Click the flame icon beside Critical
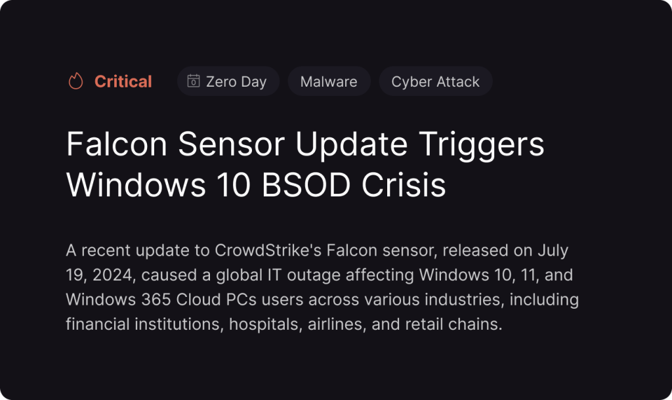The image size is (672, 400). [75, 81]
